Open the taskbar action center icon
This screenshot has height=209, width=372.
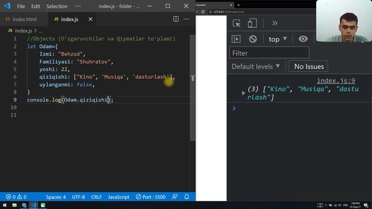tap(366, 205)
